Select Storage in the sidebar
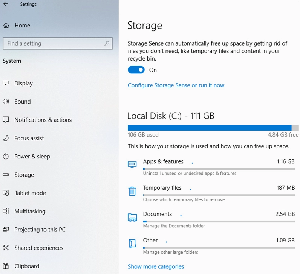The height and width of the screenshot is (274, 300). pos(24,175)
